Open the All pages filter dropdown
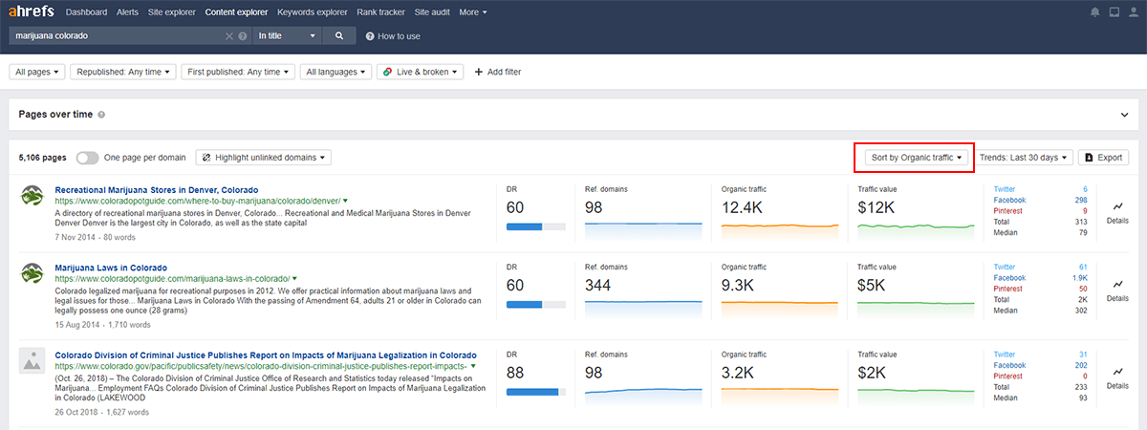Viewport: 1147px width, 430px height. point(37,72)
